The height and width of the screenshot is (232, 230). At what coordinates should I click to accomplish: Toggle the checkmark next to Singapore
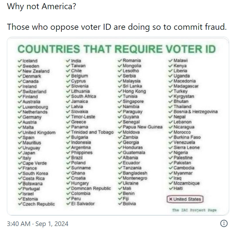coord(120,102)
